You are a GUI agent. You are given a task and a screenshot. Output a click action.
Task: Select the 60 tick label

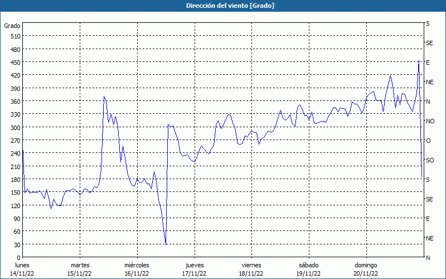point(17,232)
